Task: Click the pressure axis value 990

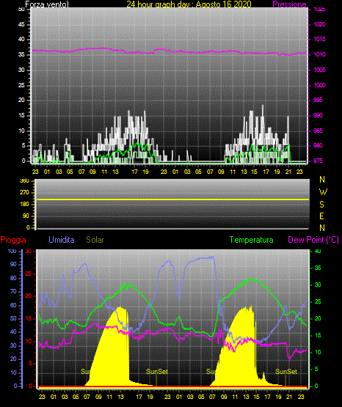Action: pyautogui.click(x=318, y=115)
